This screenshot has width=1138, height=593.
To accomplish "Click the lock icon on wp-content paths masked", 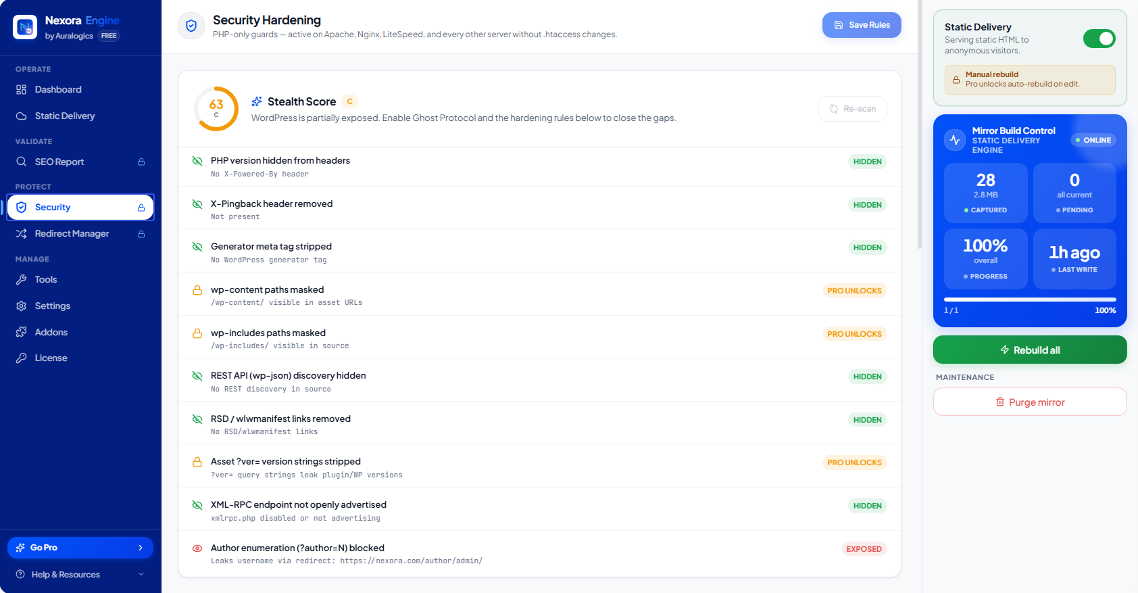I will (197, 290).
